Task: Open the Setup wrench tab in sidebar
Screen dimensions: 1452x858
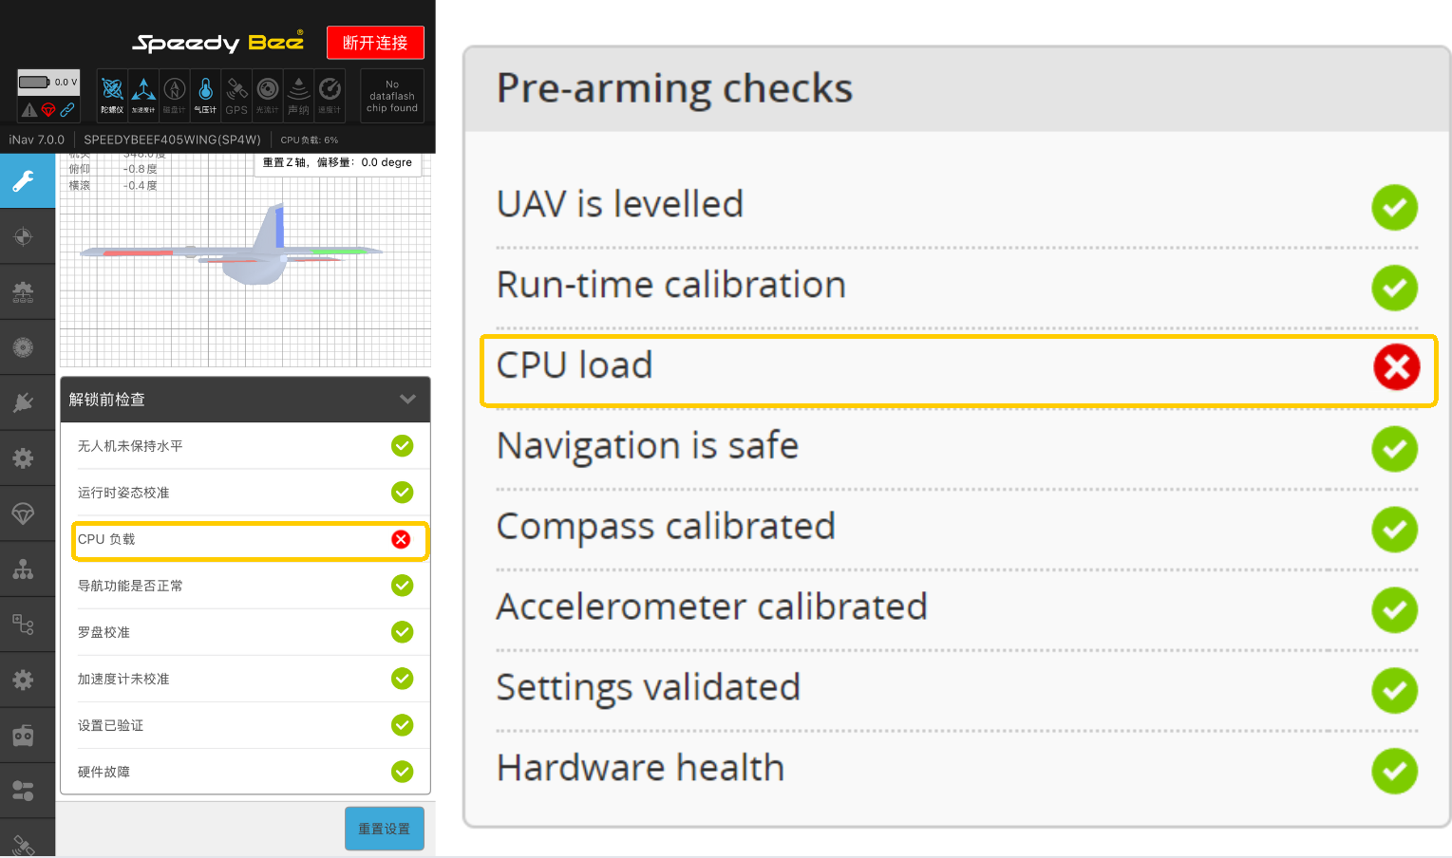Action: 25,180
